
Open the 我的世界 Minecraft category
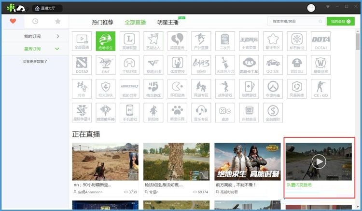(x=129, y=88)
